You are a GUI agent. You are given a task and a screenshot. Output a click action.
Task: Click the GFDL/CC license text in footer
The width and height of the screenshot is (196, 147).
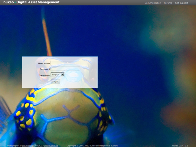38,146
